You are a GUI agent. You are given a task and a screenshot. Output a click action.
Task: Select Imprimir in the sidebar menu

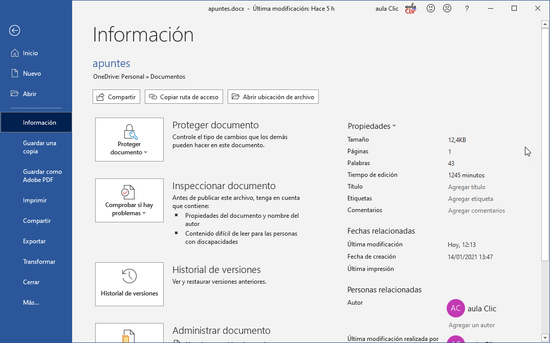[x=35, y=200]
